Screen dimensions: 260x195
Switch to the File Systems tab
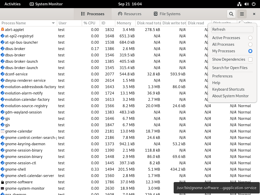[167, 14]
